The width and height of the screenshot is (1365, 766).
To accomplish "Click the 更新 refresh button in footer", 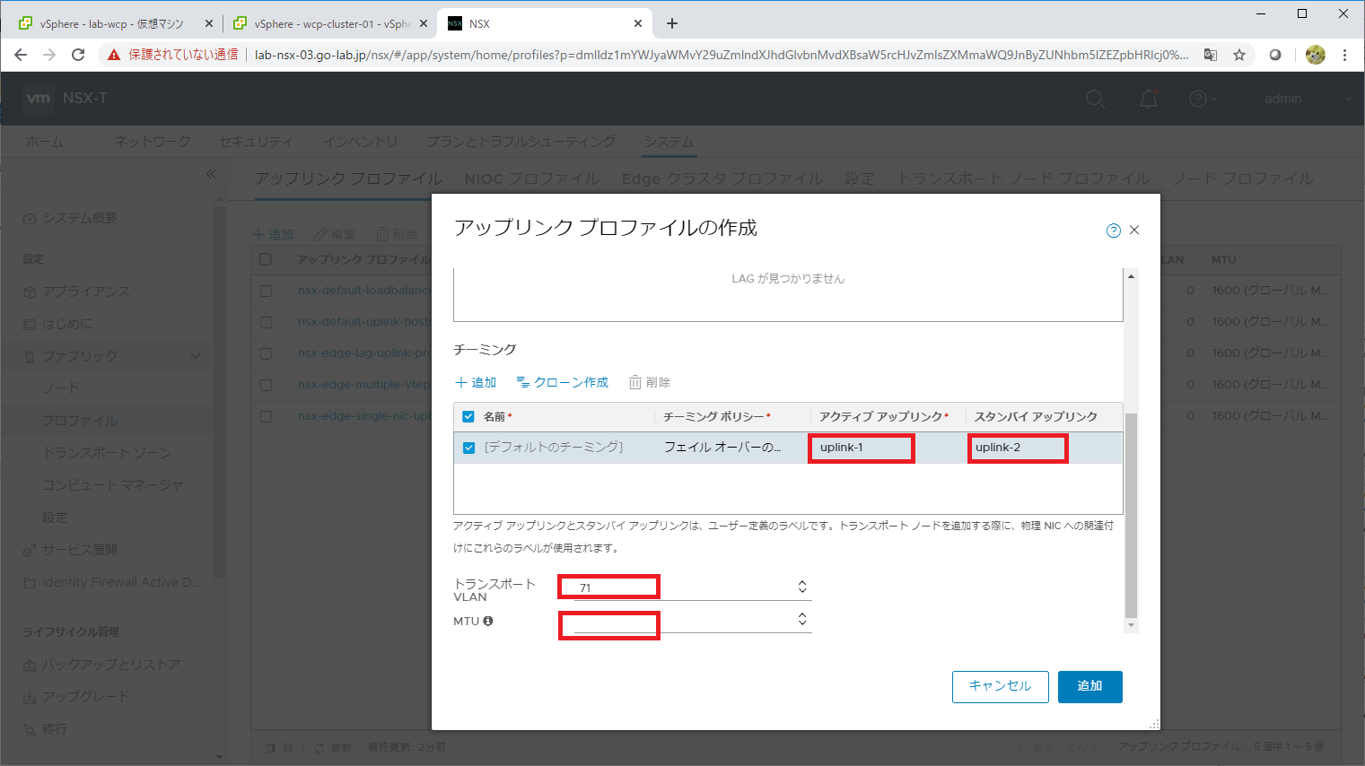I will coord(333,747).
